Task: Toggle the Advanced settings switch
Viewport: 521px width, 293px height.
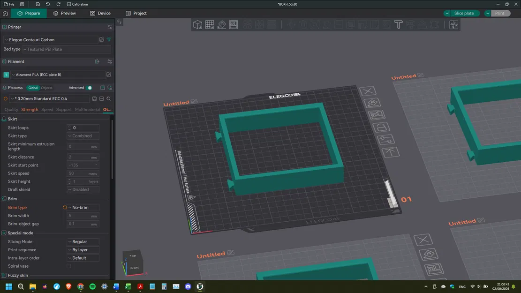Action: point(90,88)
